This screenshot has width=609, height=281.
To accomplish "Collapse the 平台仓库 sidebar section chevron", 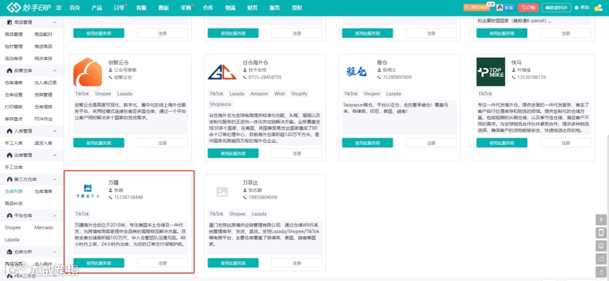I will click(x=55, y=216).
